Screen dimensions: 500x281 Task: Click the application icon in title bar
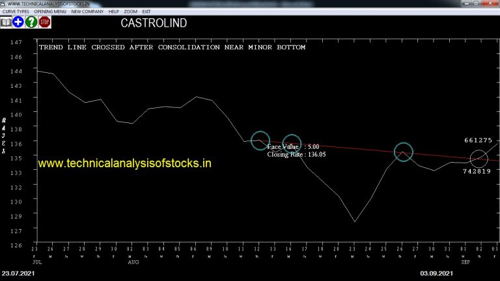pyautogui.click(x=3, y=4)
